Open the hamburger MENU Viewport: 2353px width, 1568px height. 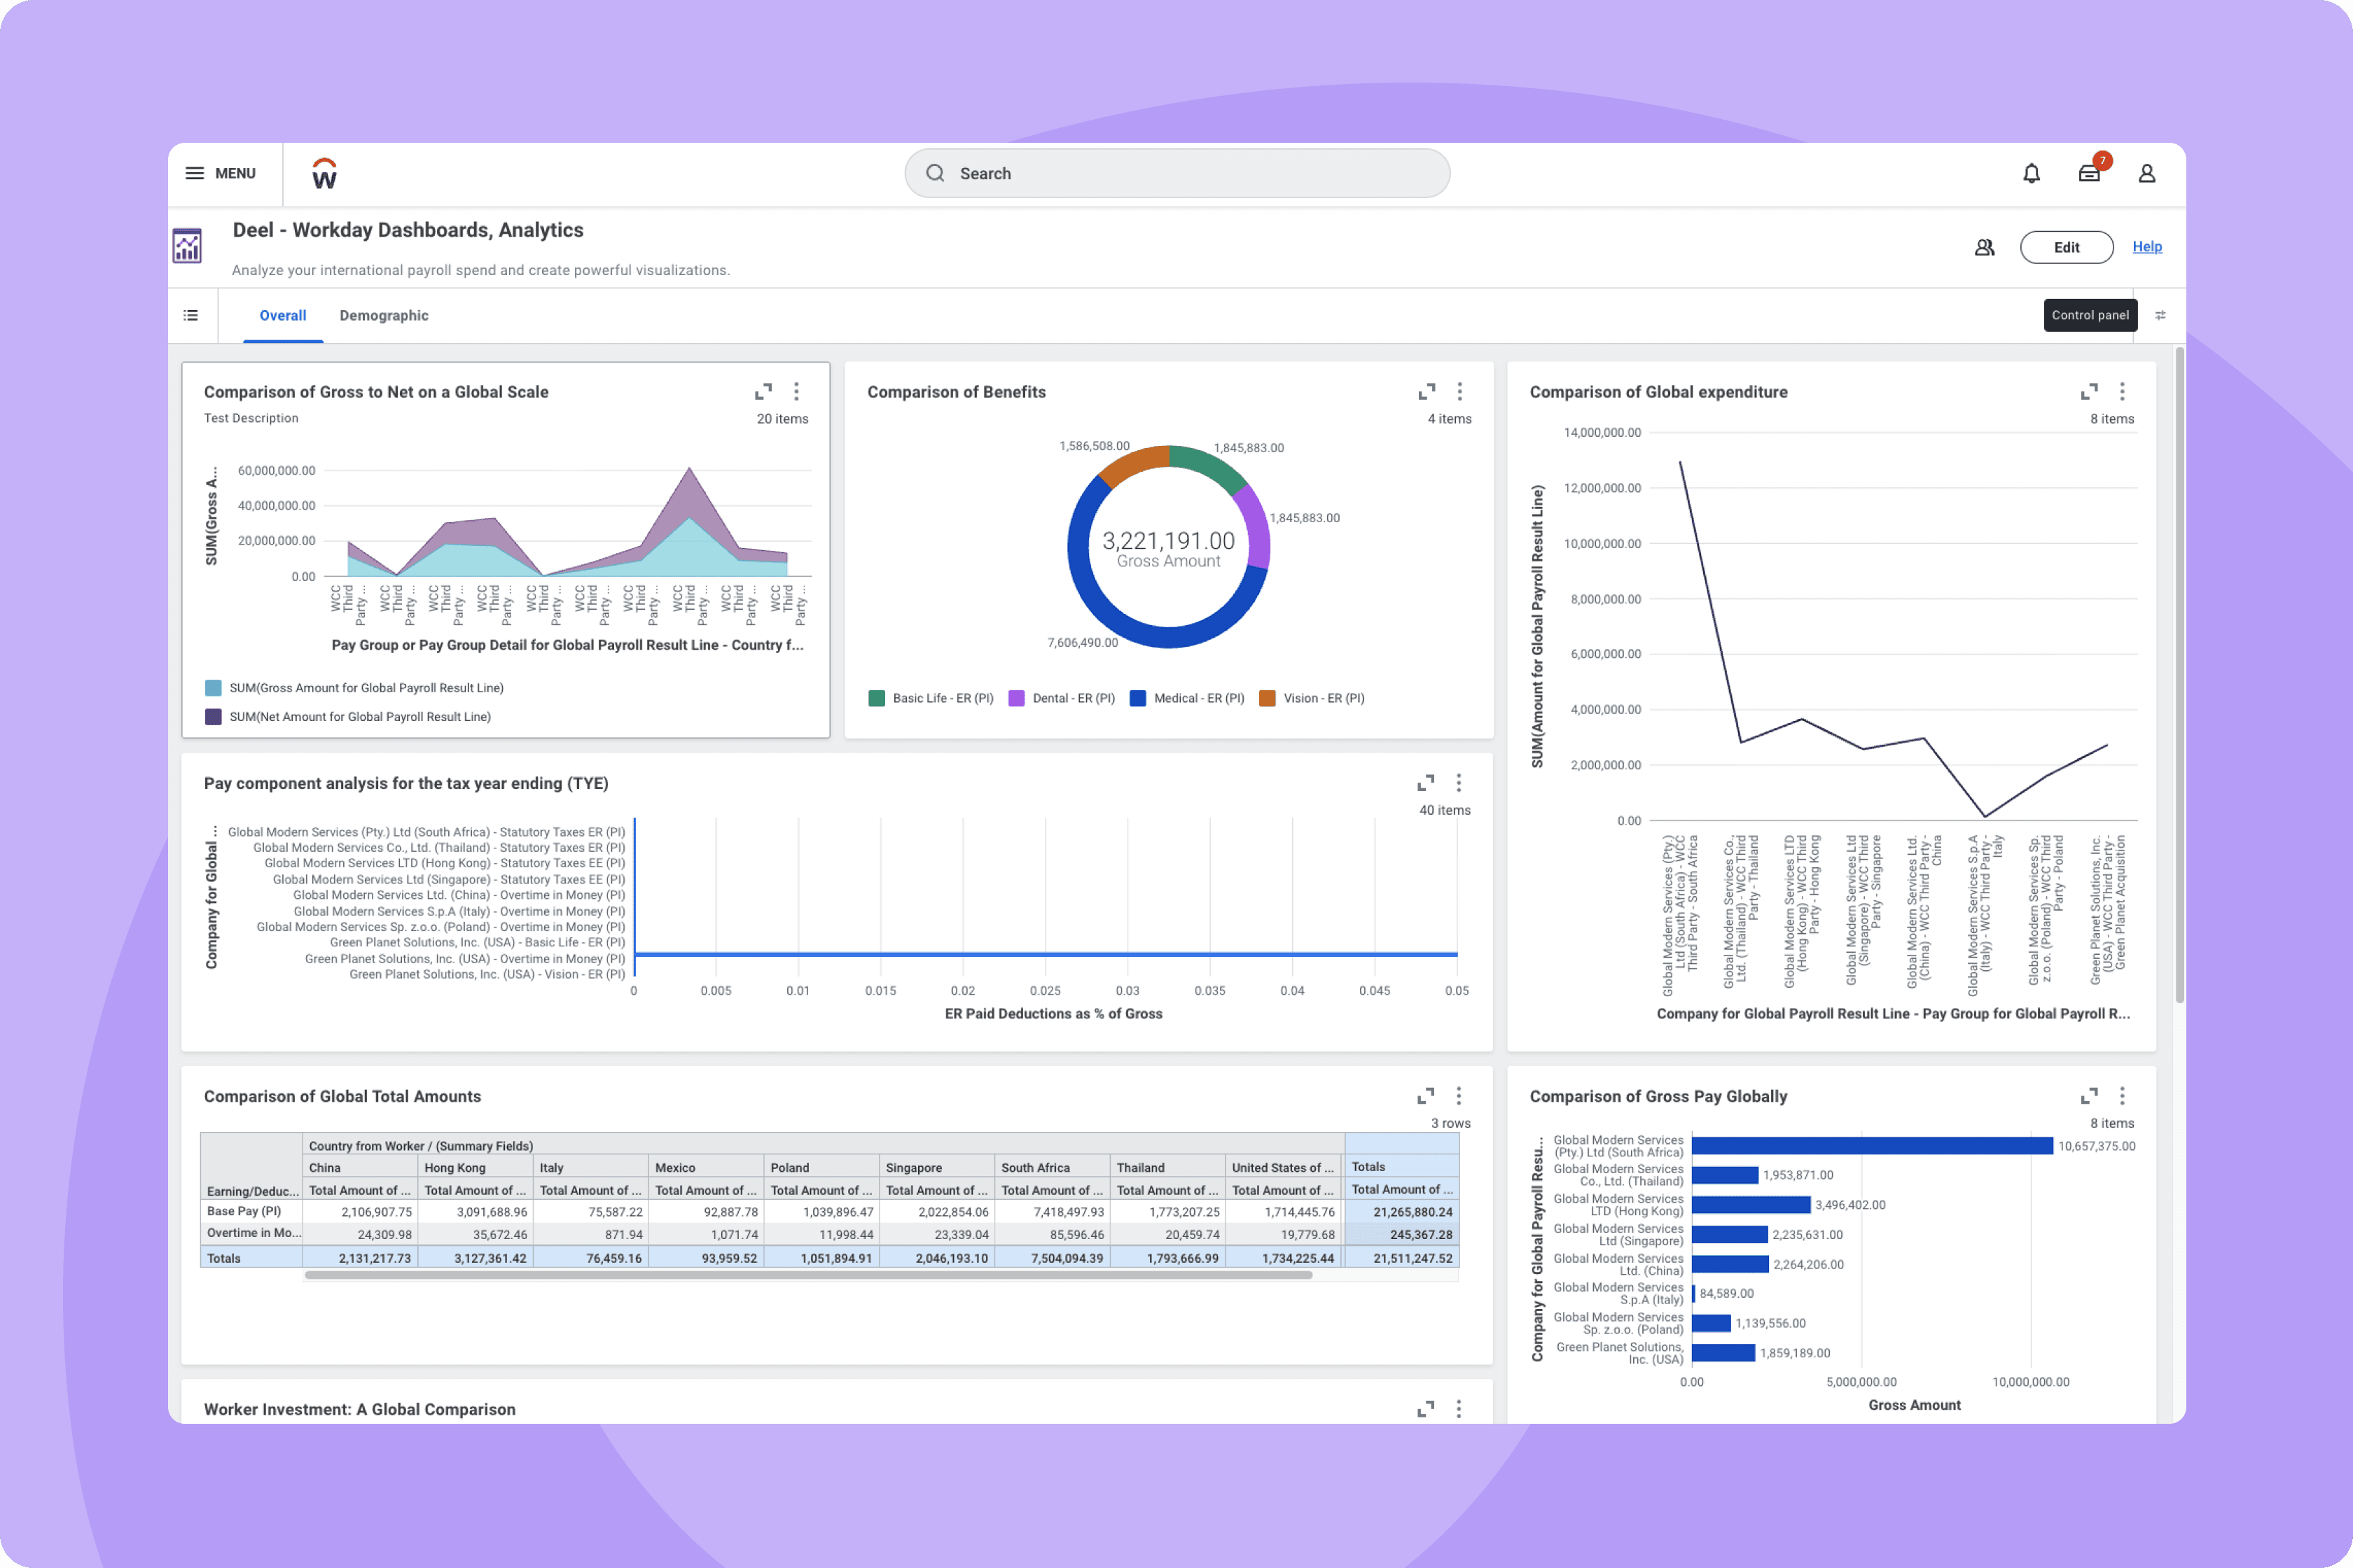click(x=196, y=172)
